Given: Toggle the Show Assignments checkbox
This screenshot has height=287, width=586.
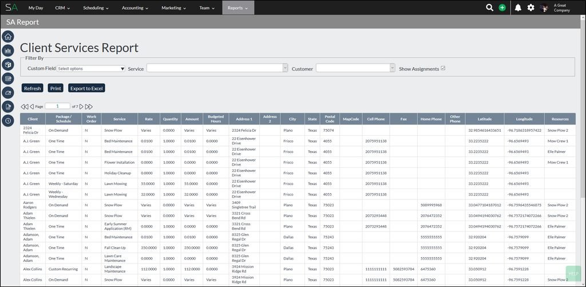Looking at the screenshot, I should (x=444, y=69).
